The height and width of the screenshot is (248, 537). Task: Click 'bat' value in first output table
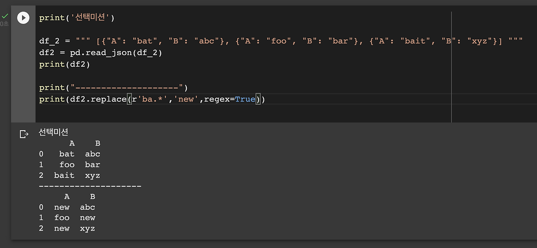pos(67,154)
